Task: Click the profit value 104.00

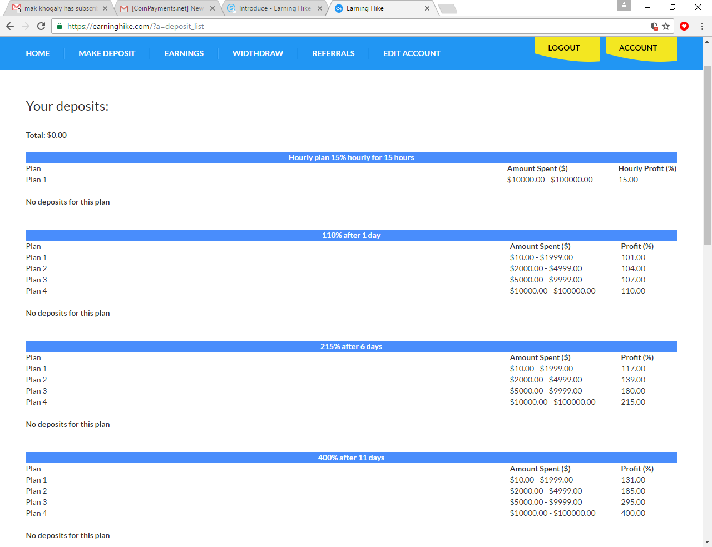Action: (x=634, y=268)
